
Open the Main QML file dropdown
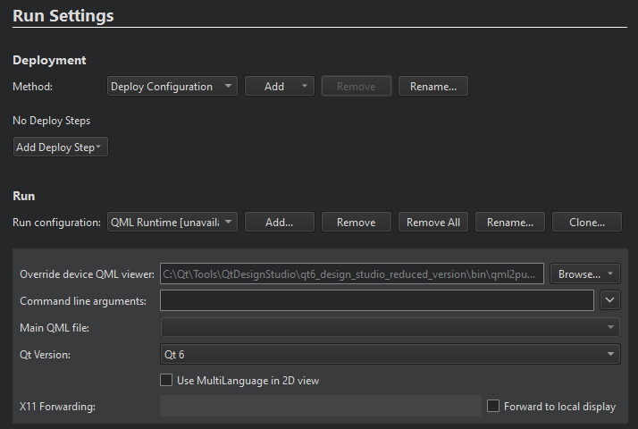click(390, 328)
